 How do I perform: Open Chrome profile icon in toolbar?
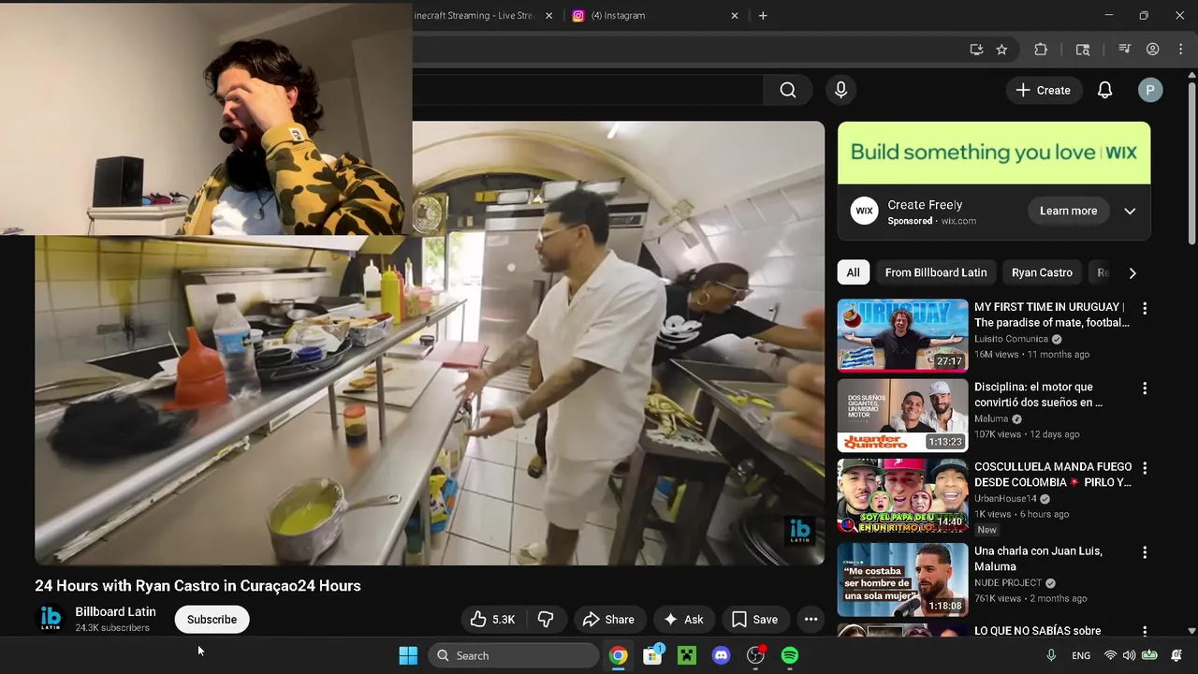pos(1153,50)
